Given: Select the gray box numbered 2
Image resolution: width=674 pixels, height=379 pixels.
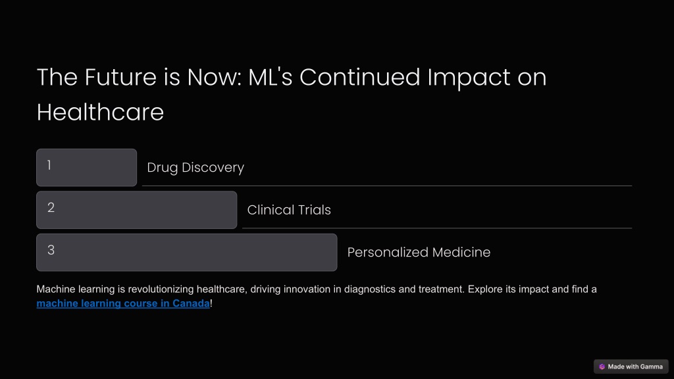Looking at the screenshot, I should (x=137, y=210).
